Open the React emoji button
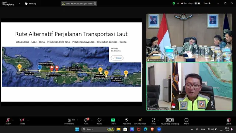This screenshot has width=236, height=133. [x=99, y=121]
